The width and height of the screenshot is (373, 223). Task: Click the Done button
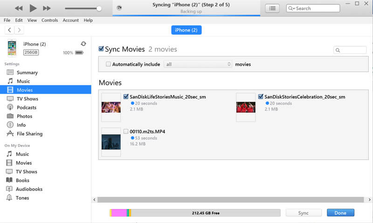(340, 213)
